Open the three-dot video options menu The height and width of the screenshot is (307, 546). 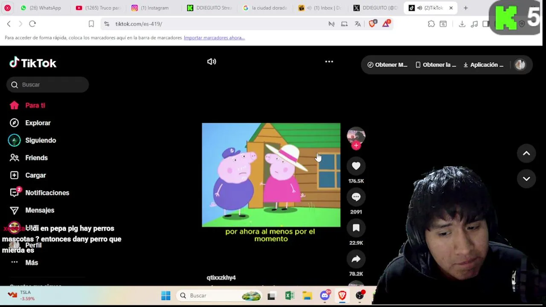click(x=329, y=61)
